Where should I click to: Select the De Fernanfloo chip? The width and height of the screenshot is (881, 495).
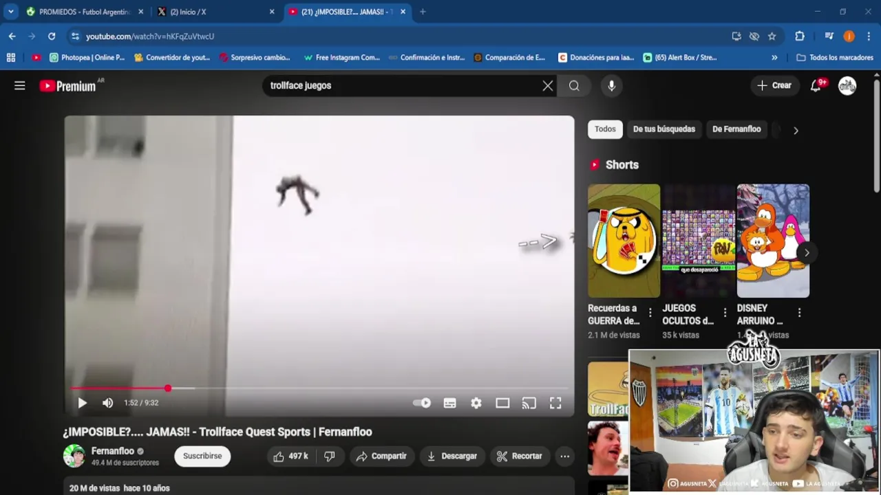point(736,129)
